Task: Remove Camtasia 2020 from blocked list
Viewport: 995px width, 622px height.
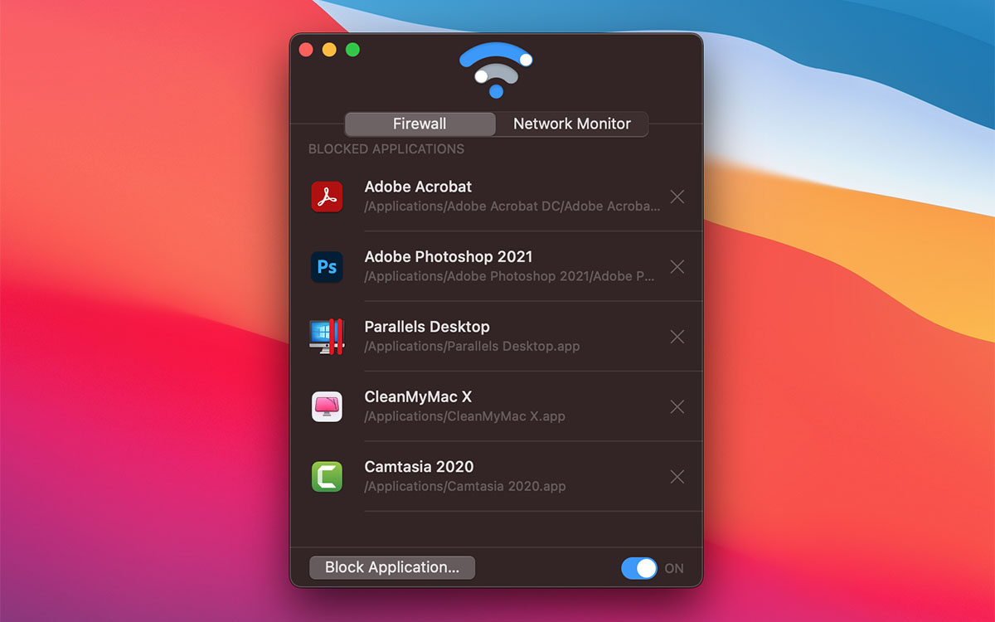Action: click(677, 477)
